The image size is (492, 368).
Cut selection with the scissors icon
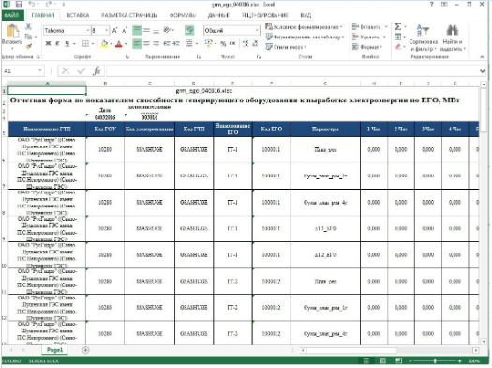pyautogui.click(x=28, y=26)
